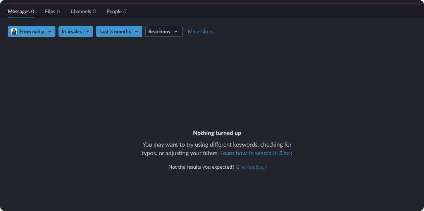This screenshot has width=424, height=211.
Task: Switch to the Messages tab
Action: click(x=21, y=11)
